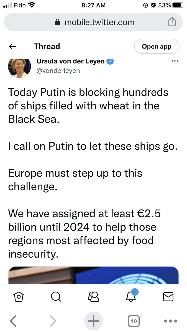Open the browser's bottom three-dot menu
This screenshot has width=187, height=333.
click(x=170, y=321)
